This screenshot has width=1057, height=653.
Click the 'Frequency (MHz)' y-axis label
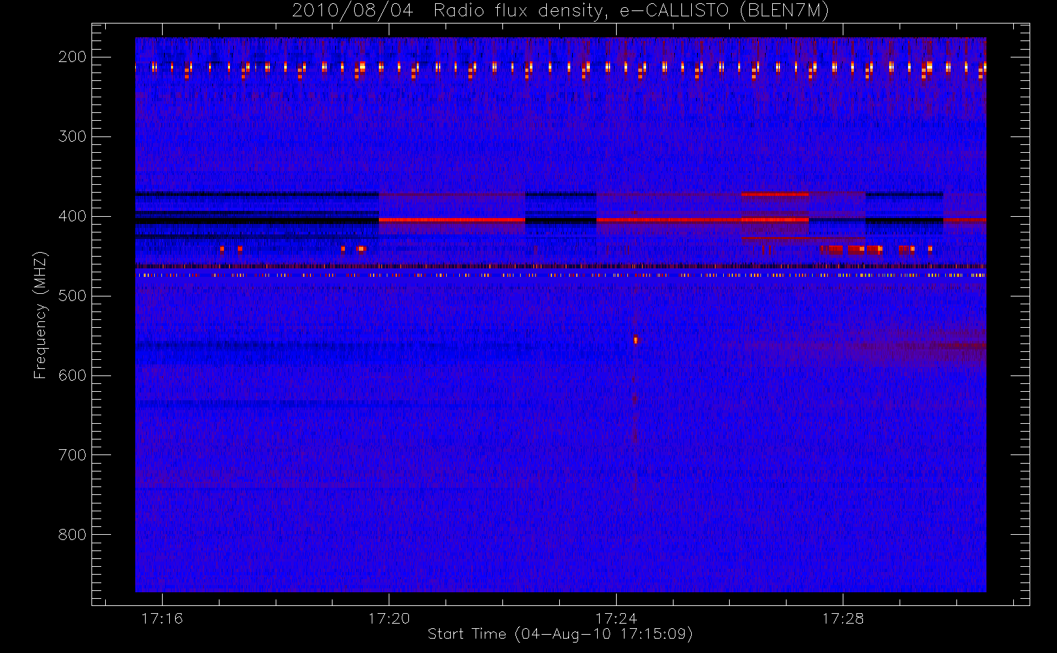click(x=41, y=315)
